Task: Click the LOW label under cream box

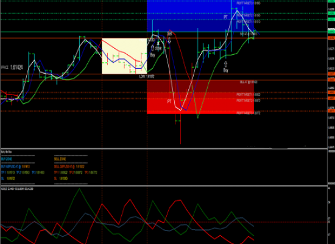Action: click(x=147, y=76)
